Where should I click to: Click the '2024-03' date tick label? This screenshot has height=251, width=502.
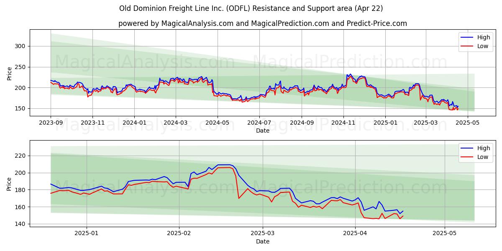(x=176, y=123)
